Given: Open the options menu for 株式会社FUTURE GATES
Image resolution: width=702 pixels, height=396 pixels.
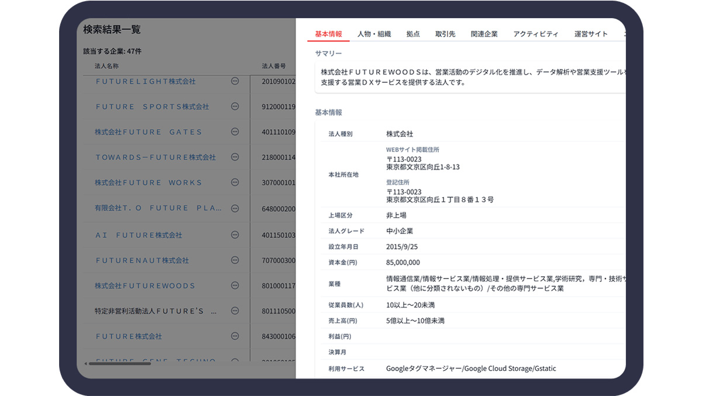Looking at the screenshot, I should click(235, 132).
